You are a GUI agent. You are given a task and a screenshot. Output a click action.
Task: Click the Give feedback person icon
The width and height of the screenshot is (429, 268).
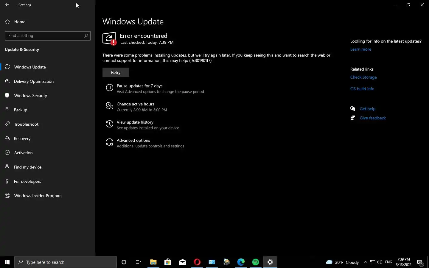pyautogui.click(x=353, y=118)
